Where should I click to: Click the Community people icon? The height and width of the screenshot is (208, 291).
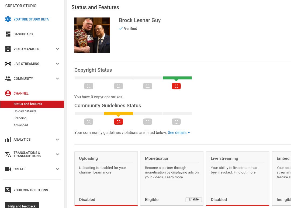coord(8,78)
